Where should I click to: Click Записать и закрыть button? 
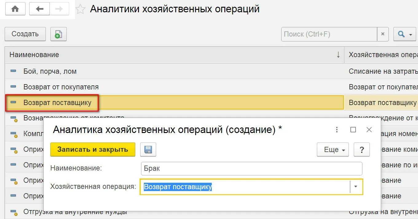[x=93, y=150]
